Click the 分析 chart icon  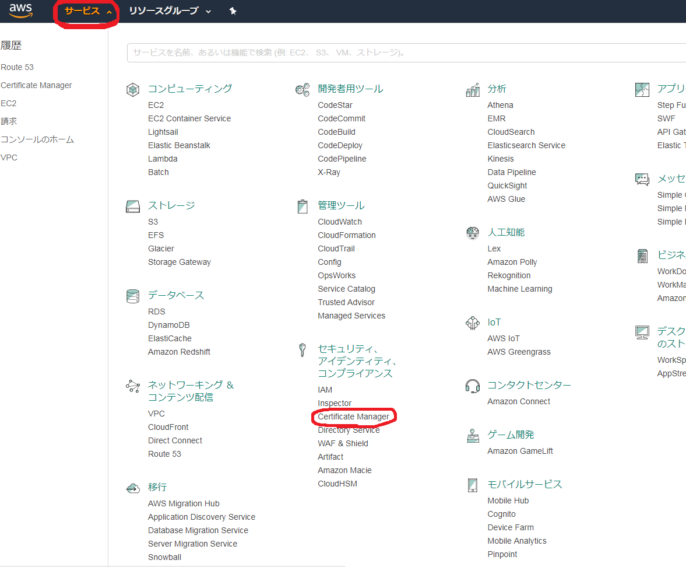pyautogui.click(x=473, y=90)
